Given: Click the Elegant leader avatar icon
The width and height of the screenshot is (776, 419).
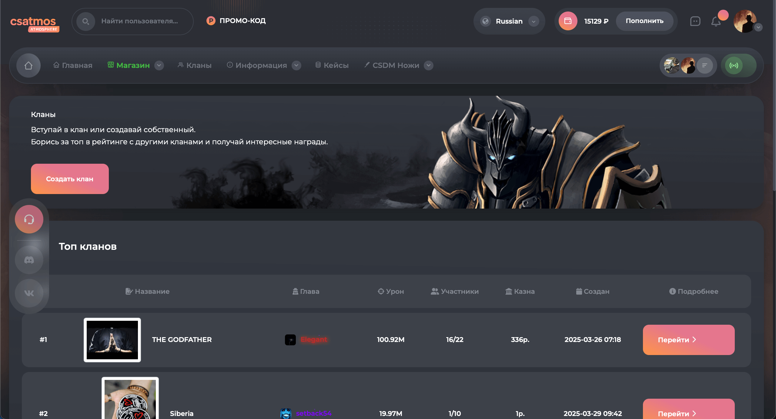Looking at the screenshot, I should (x=290, y=340).
